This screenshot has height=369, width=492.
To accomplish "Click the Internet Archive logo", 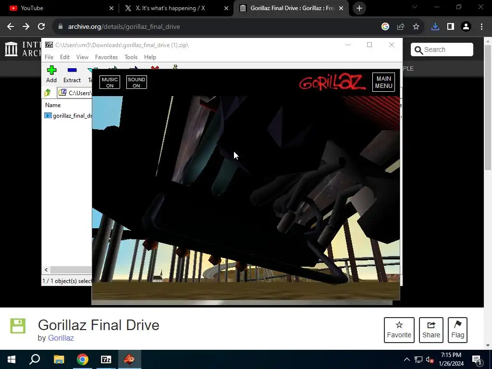I will (22, 49).
